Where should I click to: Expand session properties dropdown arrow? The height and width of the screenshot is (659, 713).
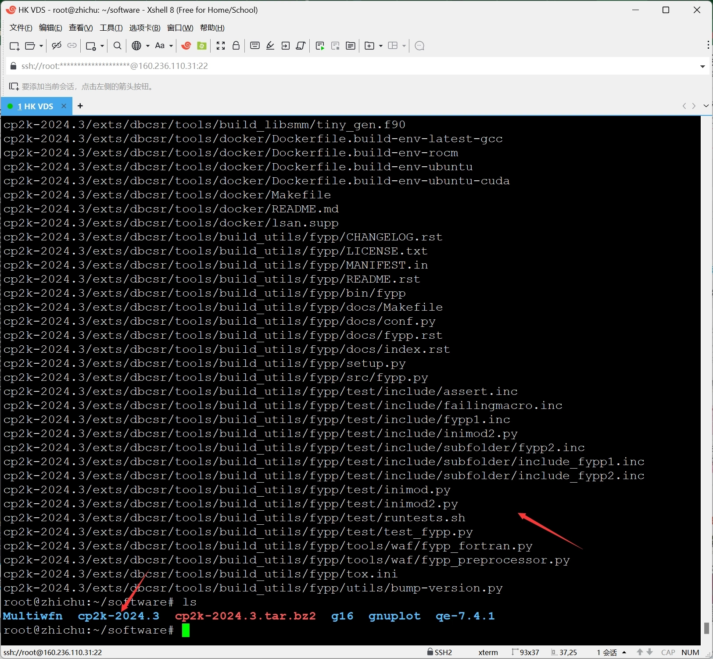[x=102, y=46]
